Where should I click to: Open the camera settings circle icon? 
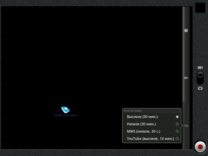coord(186,30)
